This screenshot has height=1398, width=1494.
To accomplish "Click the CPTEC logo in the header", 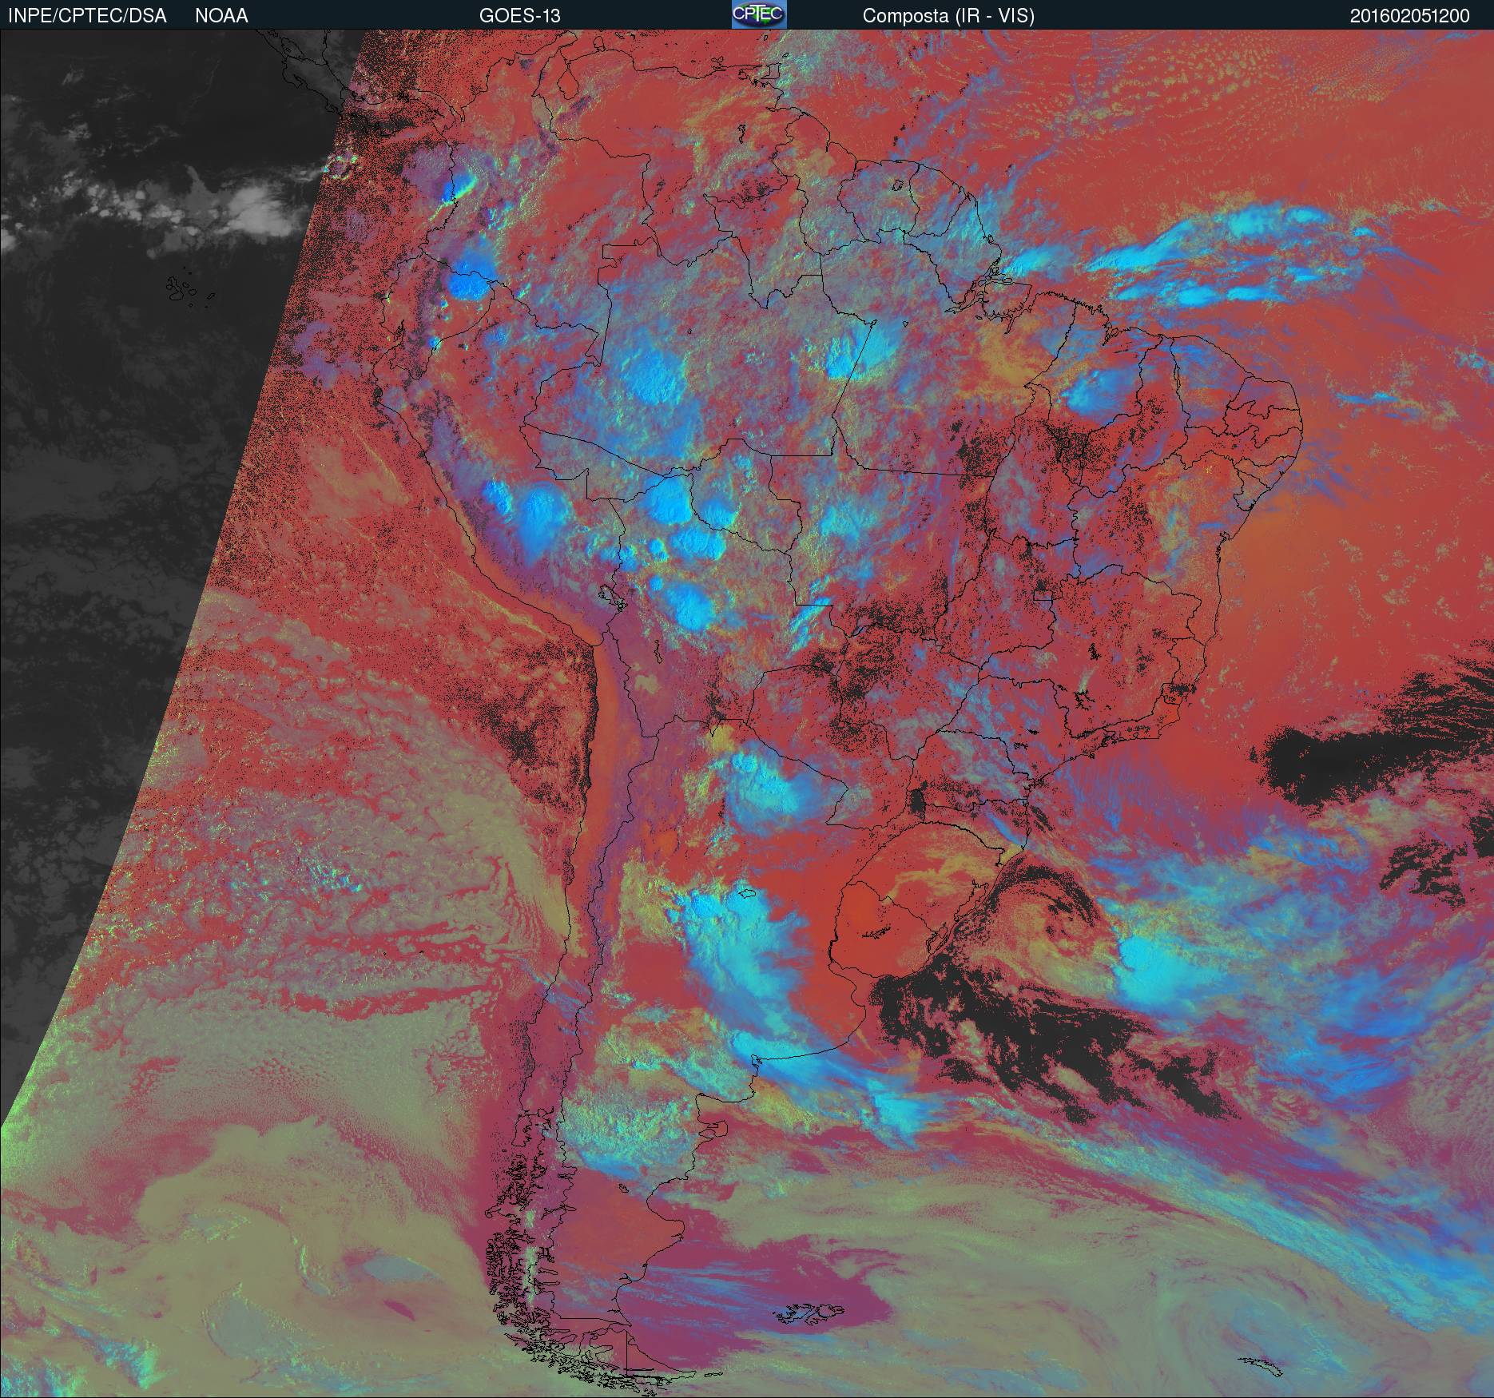I will [x=759, y=14].
